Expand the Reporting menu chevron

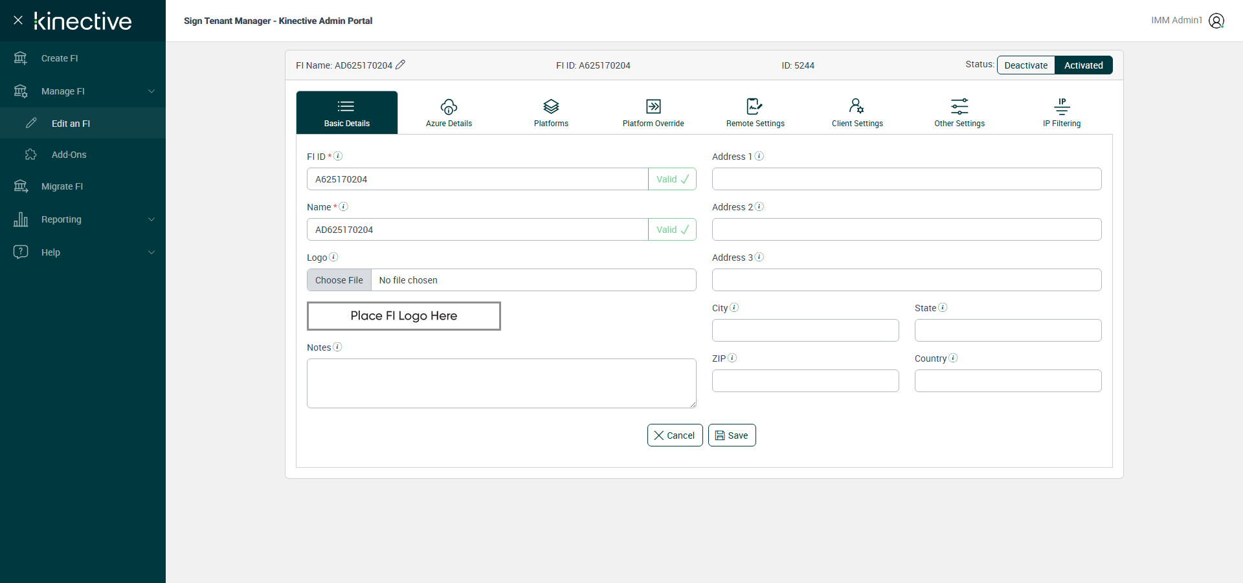click(x=151, y=219)
